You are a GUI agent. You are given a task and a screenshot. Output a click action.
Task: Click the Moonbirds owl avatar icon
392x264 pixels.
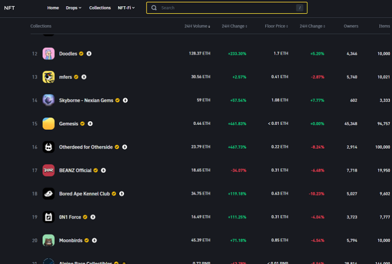pyautogui.click(x=49, y=240)
